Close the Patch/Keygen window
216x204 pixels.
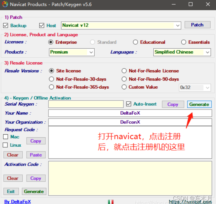[x=208, y=4]
